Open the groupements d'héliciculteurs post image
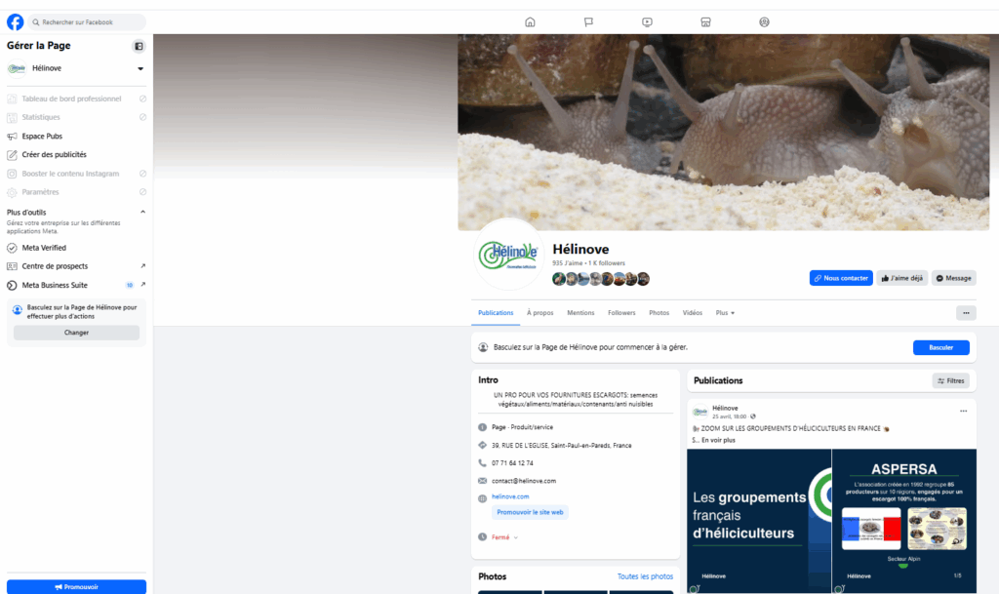The height and width of the screenshot is (594, 999). tap(759, 522)
